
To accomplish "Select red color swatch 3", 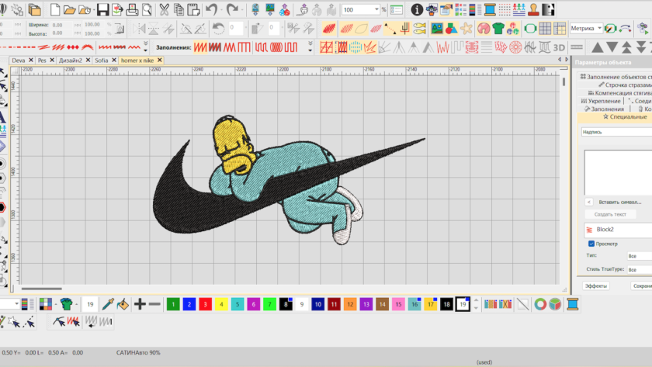I will pos(205,304).
